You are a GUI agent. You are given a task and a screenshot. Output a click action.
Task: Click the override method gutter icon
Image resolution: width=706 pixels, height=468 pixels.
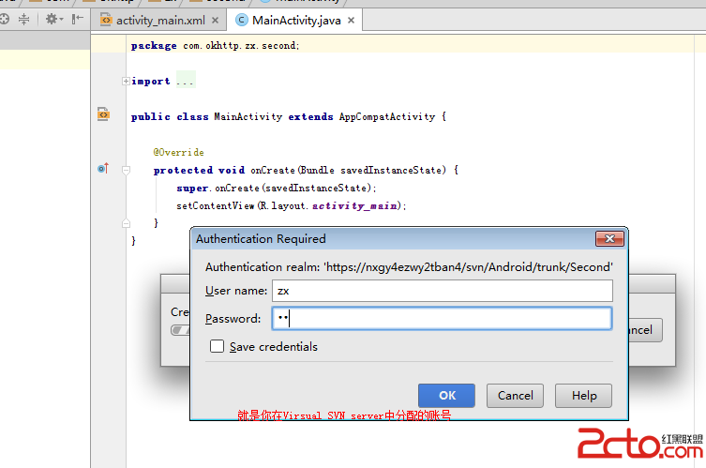pyautogui.click(x=103, y=169)
